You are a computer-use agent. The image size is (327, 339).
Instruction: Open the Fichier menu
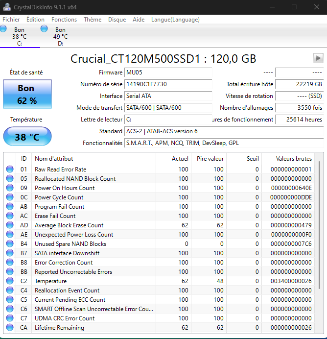(11, 20)
